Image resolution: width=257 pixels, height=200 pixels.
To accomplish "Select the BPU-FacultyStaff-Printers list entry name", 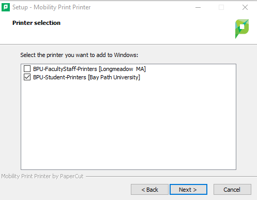I will click(x=65, y=69).
